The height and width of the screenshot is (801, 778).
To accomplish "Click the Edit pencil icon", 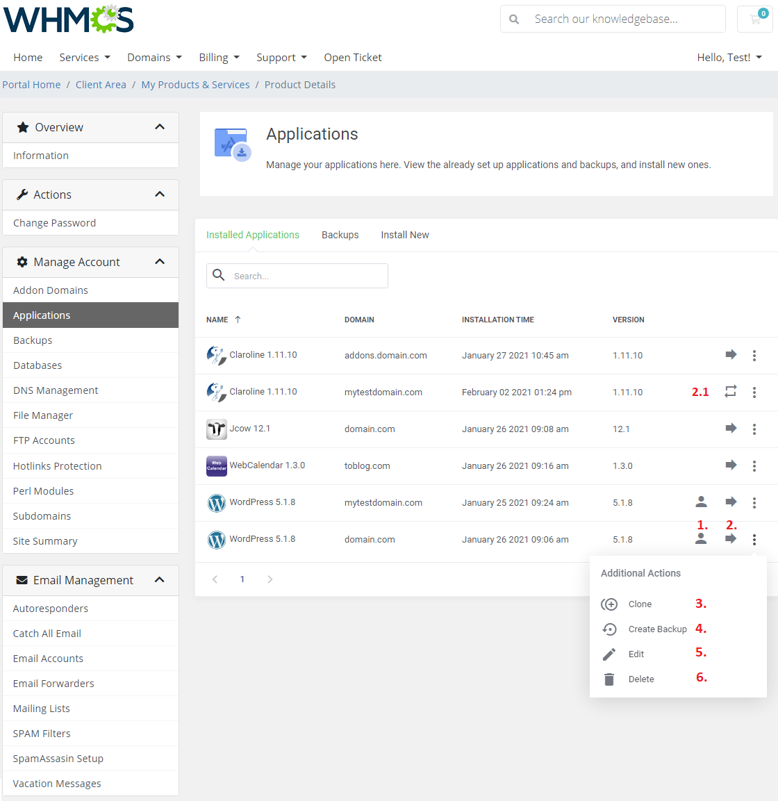I will pyautogui.click(x=609, y=654).
